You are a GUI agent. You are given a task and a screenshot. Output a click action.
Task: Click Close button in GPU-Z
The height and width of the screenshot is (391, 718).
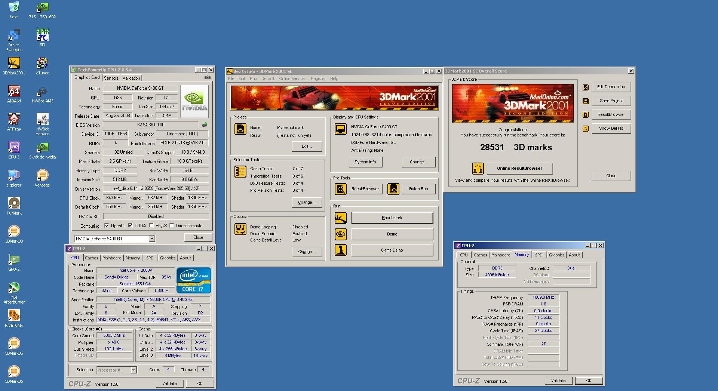tap(198, 237)
